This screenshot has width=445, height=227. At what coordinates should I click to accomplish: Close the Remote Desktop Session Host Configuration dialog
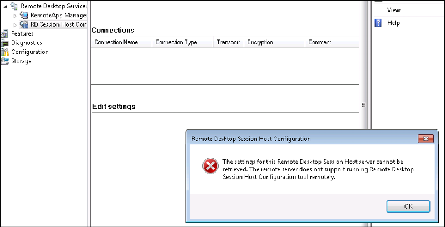tap(426, 139)
